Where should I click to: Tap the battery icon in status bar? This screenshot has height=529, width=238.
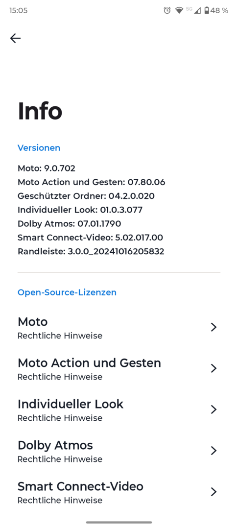click(207, 10)
